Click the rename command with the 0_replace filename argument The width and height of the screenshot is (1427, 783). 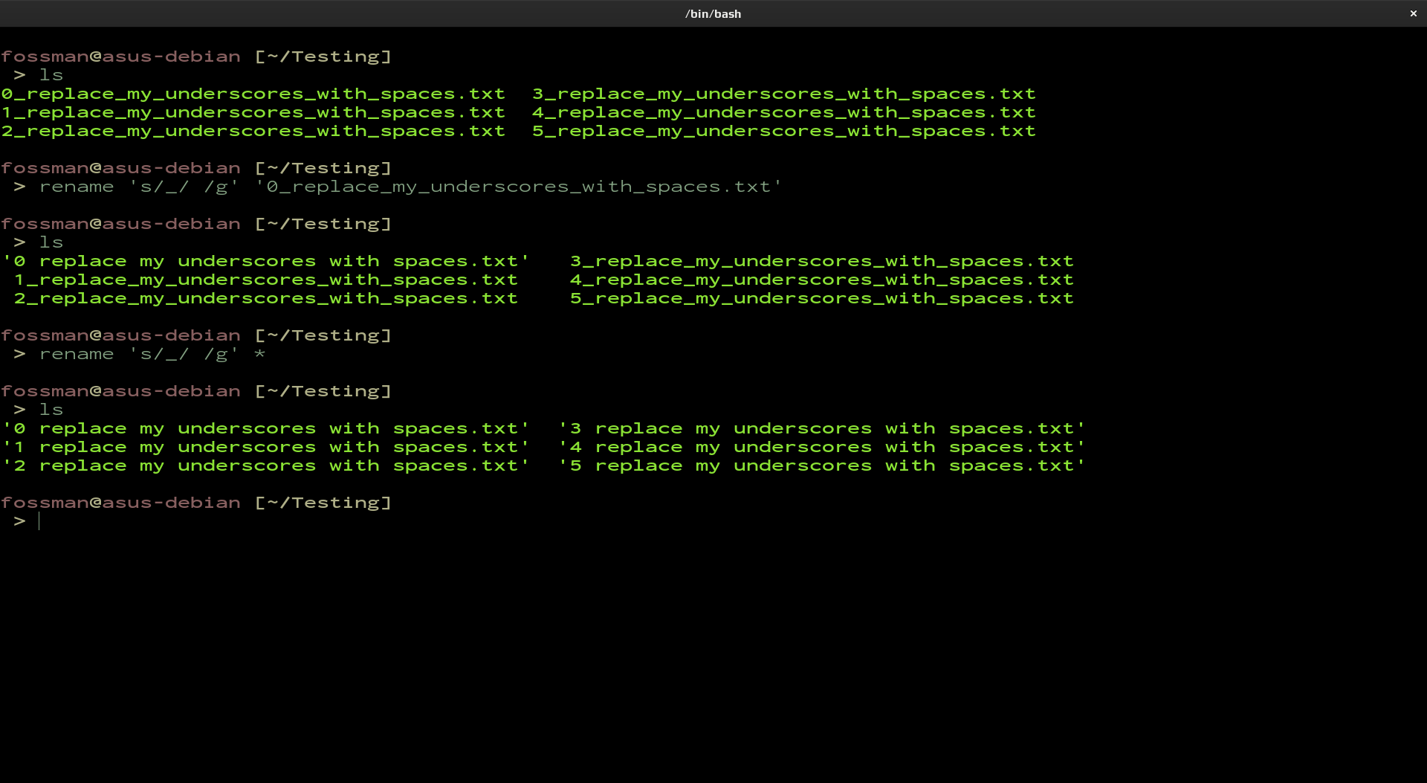[x=410, y=187]
